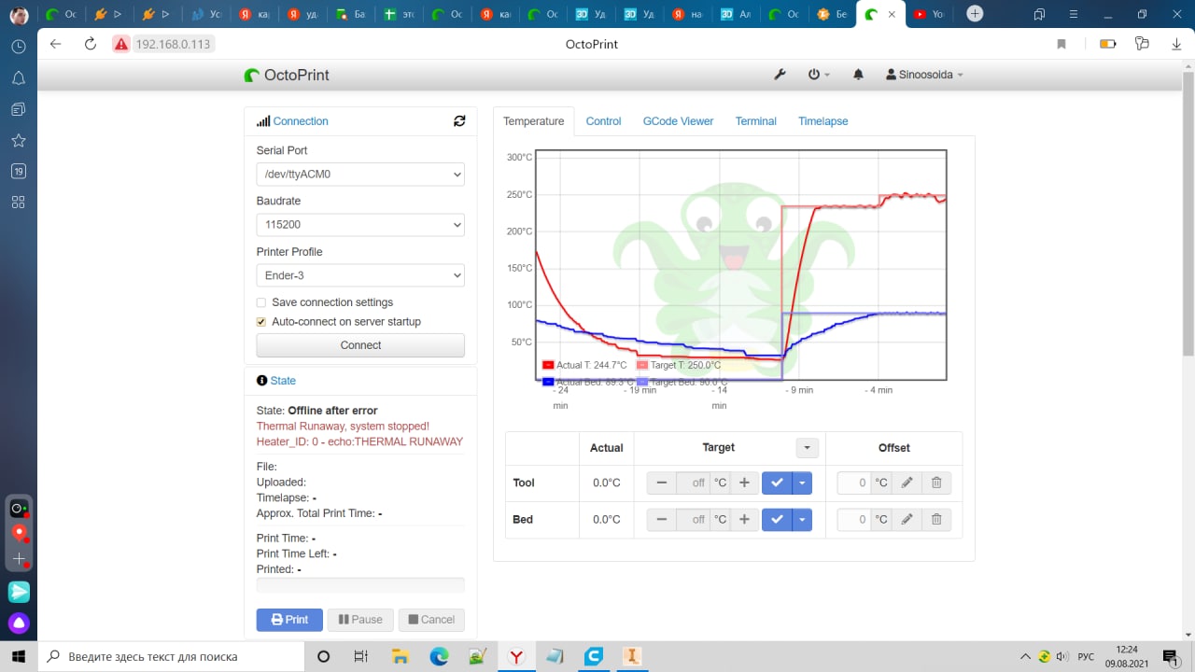Toggle Auto-connect on server startup
Image resolution: width=1195 pixels, height=672 pixels.
261,321
